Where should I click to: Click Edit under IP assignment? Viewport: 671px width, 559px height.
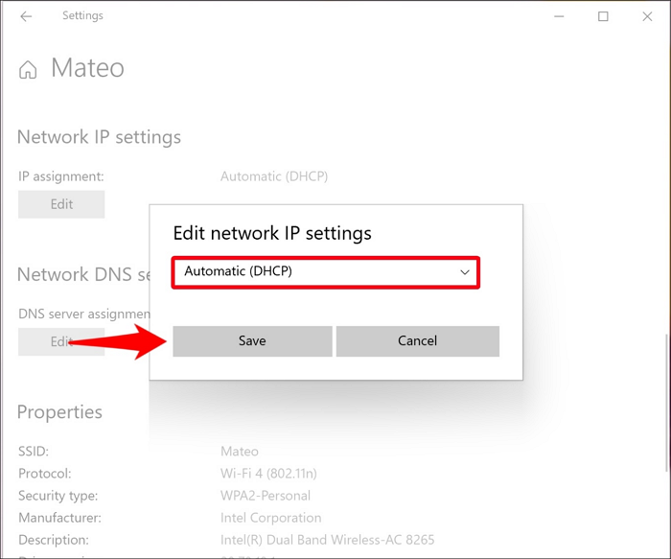(61, 204)
